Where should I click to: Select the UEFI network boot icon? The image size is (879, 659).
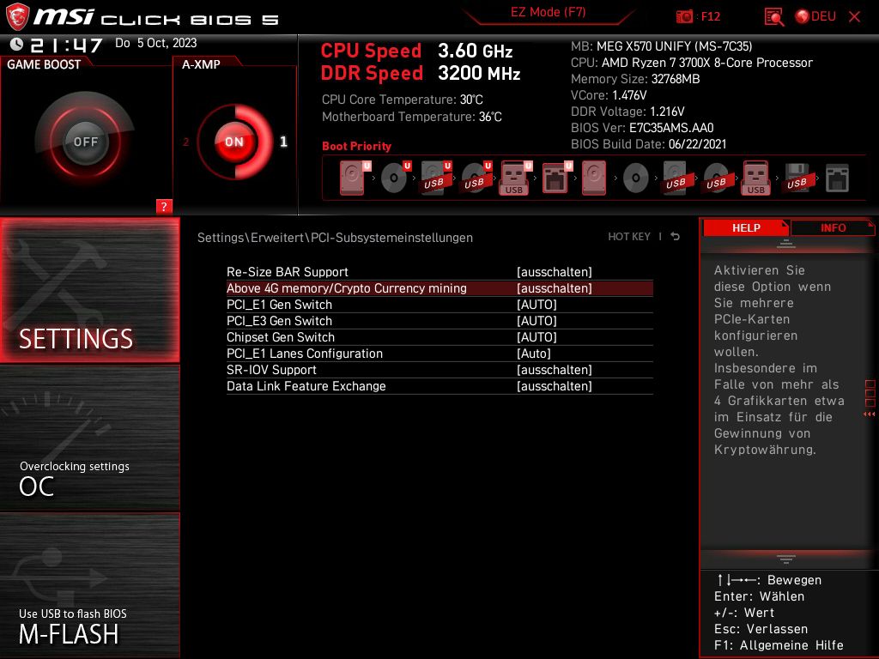(x=556, y=178)
